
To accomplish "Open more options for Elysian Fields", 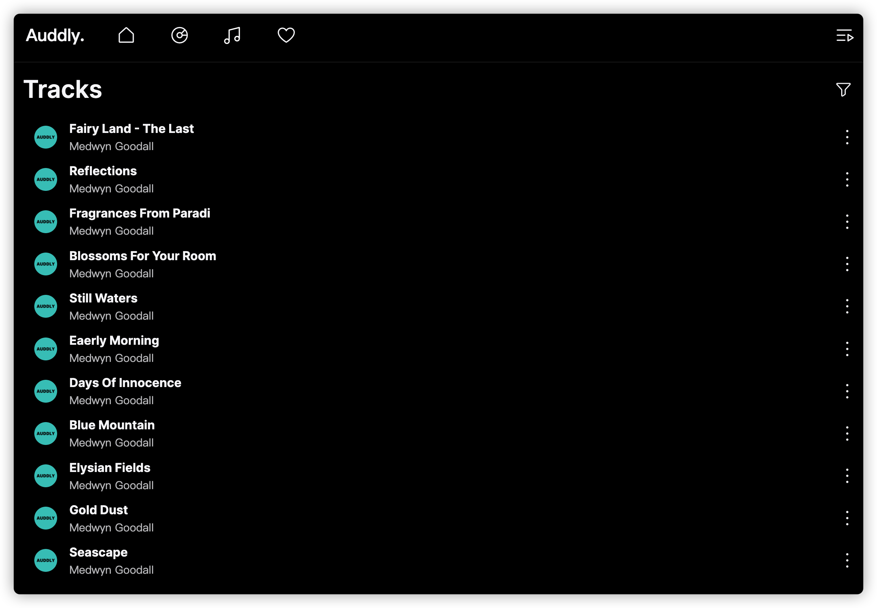I will (847, 476).
